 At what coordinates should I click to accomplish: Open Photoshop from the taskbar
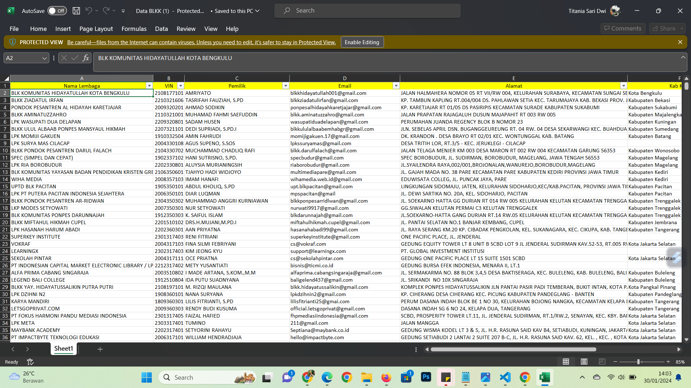point(426,378)
